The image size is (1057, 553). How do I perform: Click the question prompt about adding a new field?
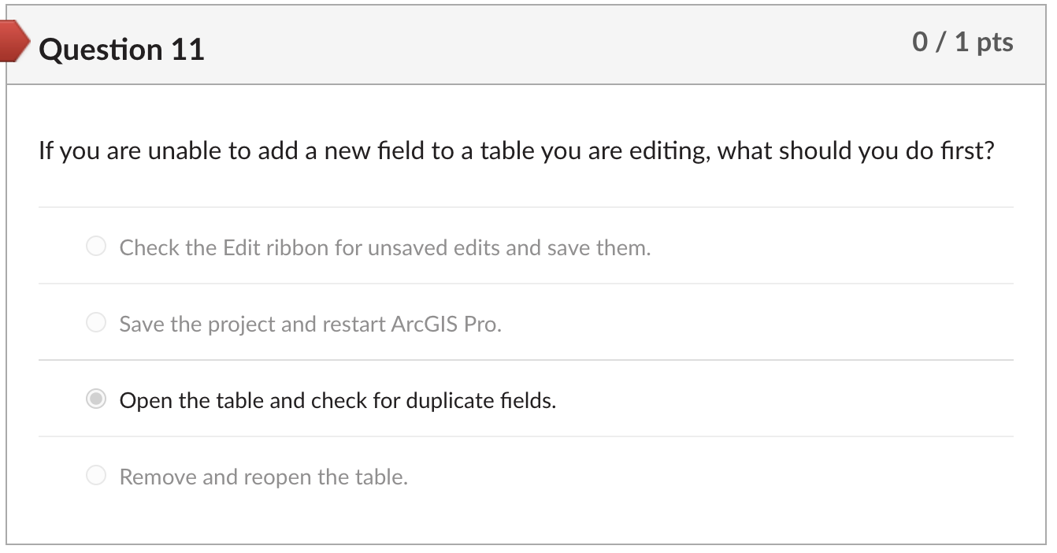[x=516, y=150]
